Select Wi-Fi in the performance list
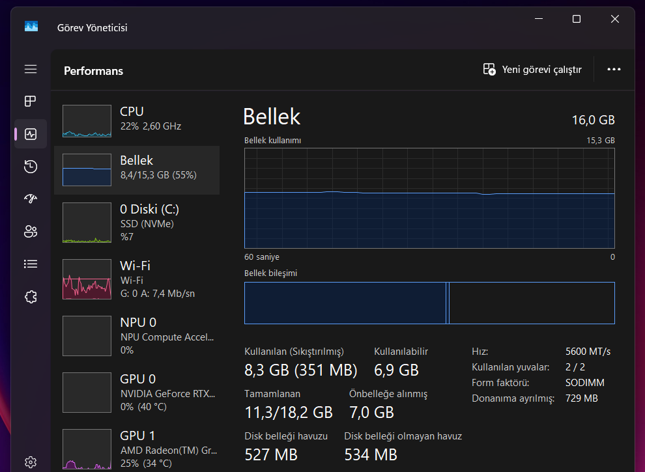 pos(137,279)
